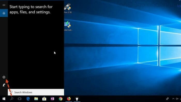
Task: Click the Search Windows input field
Action: tap(36, 92)
